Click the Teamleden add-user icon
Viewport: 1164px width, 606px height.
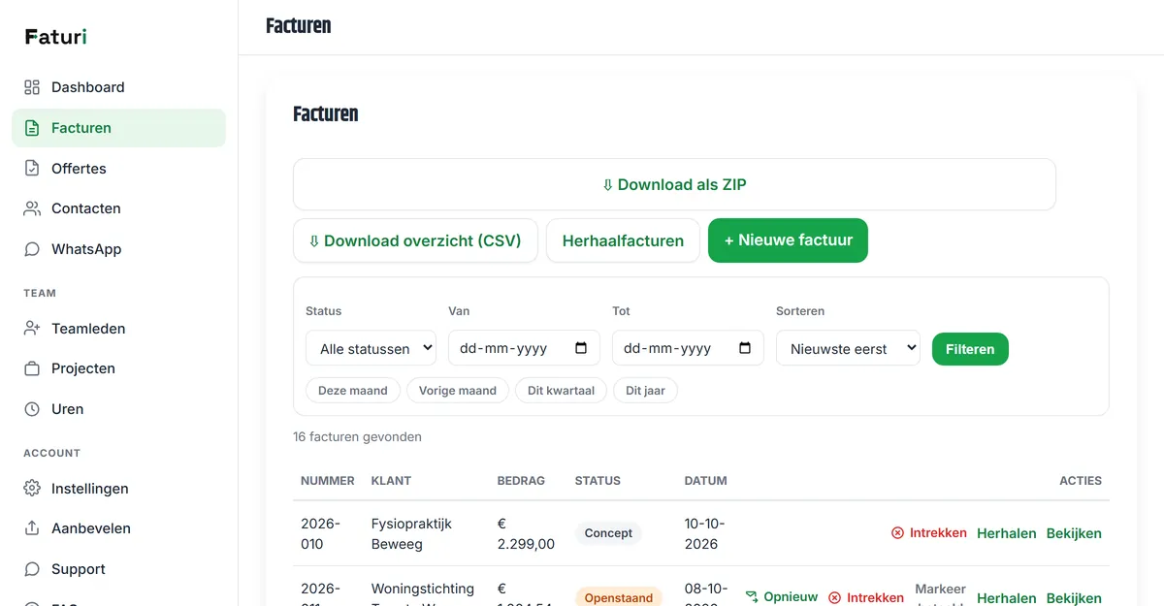tap(32, 329)
